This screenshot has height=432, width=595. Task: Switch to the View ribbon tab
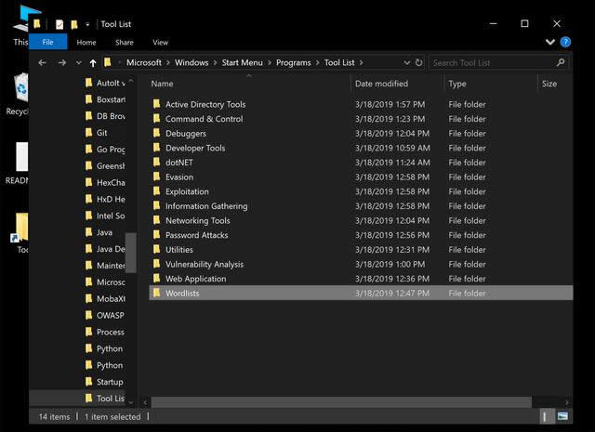point(160,42)
